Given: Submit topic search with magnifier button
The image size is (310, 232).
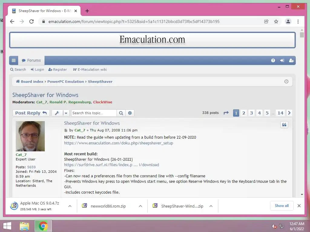Looking at the screenshot, I should click(121, 113).
